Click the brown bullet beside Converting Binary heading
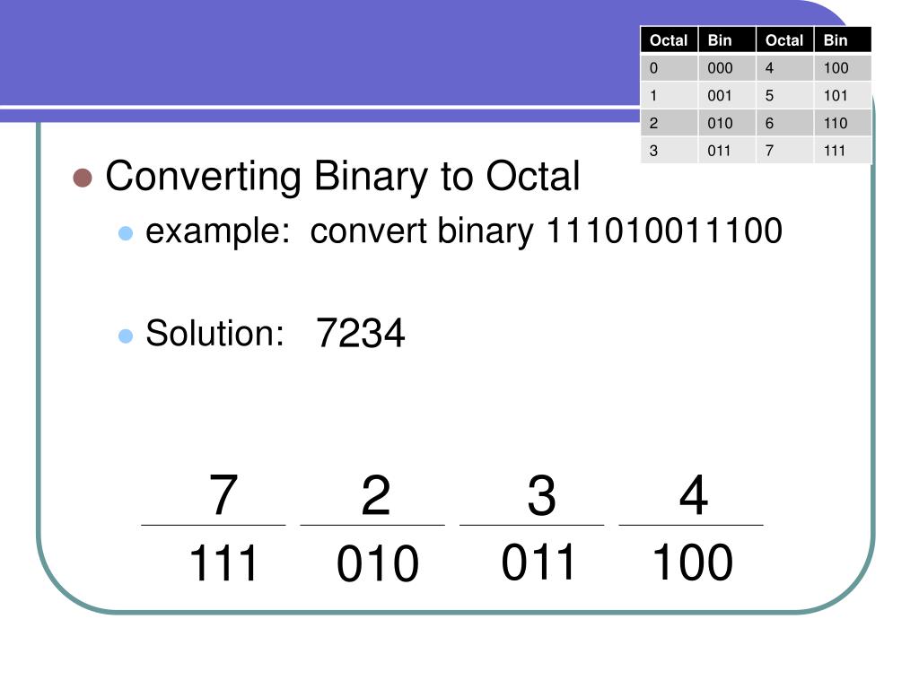Image resolution: width=919 pixels, height=689 pixels. coord(83,178)
